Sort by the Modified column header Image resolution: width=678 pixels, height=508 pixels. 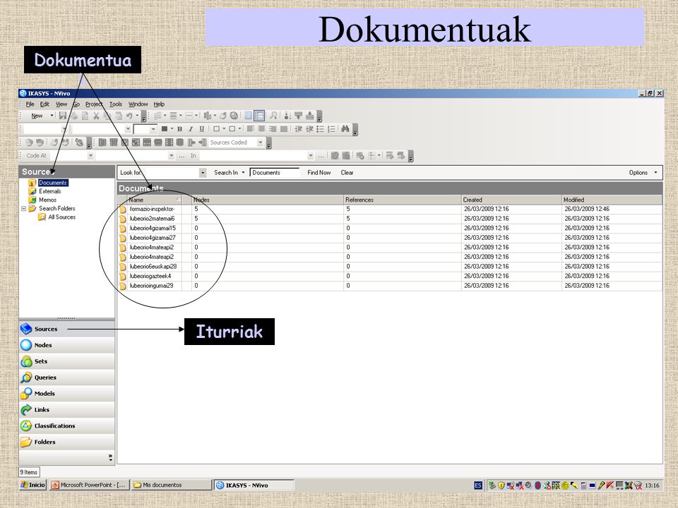point(612,200)
